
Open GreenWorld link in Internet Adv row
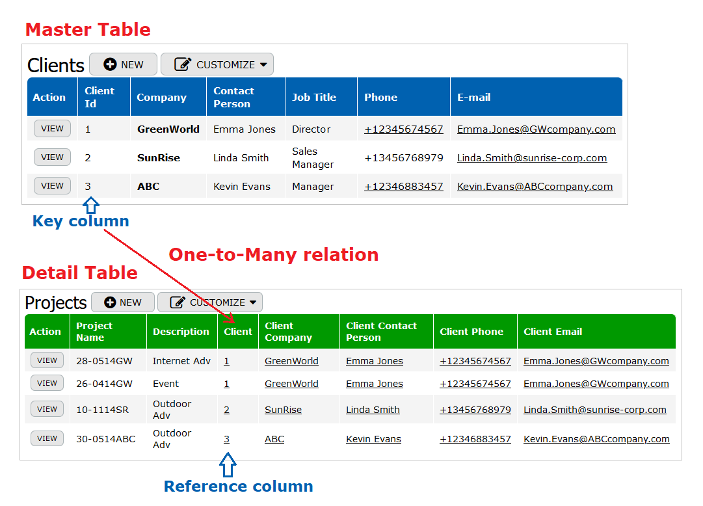pyautogui.click(x=291, y=361)
